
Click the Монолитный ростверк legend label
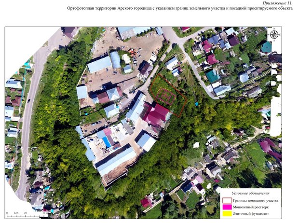click(252, 207)
